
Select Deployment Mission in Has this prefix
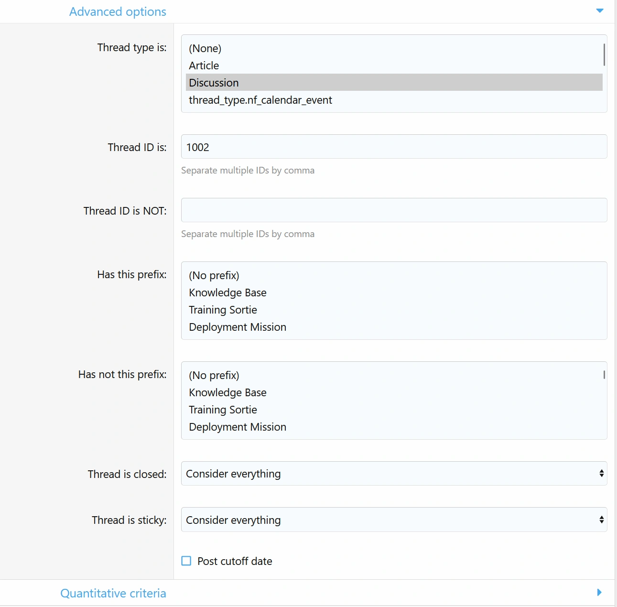[238, 327]
